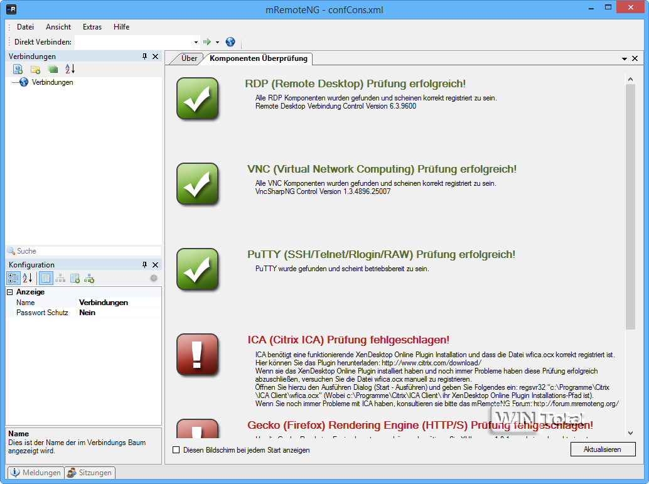Viewport: 649px width, 484px height.
Task: Open the Sitzungen tab
Action: pyautogui.click(x=90, y=473)
